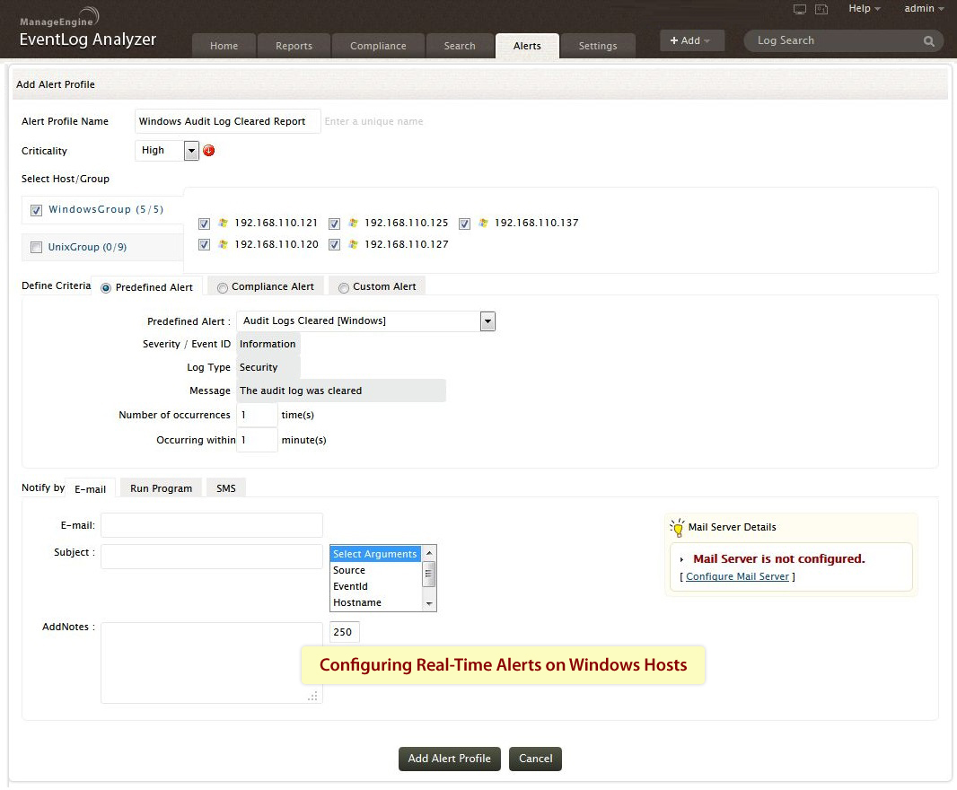Click into the E-mail address field
The height and width of the screenshot is (790, 957).
(x=212, y=525)
